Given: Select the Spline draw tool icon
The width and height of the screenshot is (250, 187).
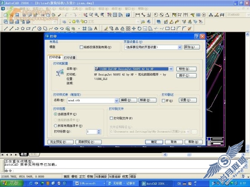Looking at the screenshot, I should [x=51, y=29].
